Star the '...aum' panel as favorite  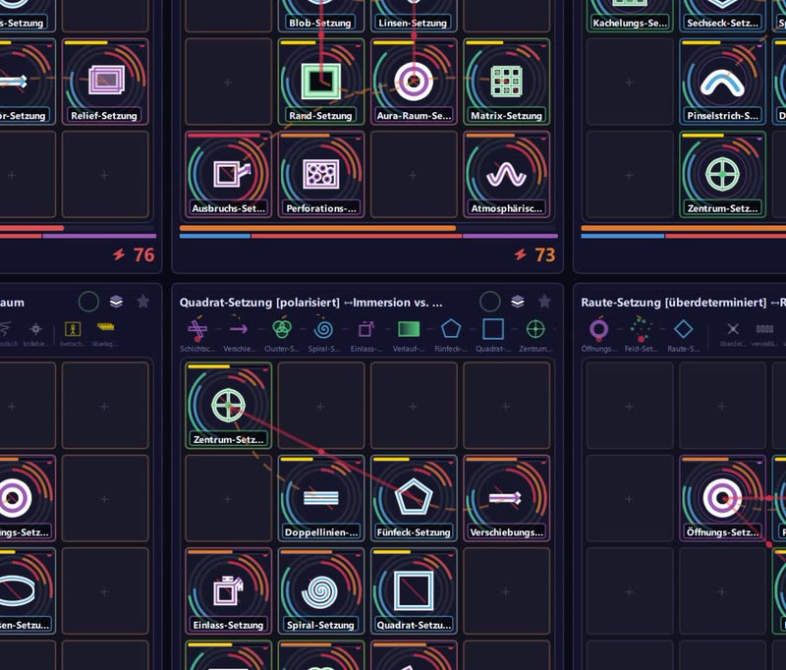pos(142,302)
